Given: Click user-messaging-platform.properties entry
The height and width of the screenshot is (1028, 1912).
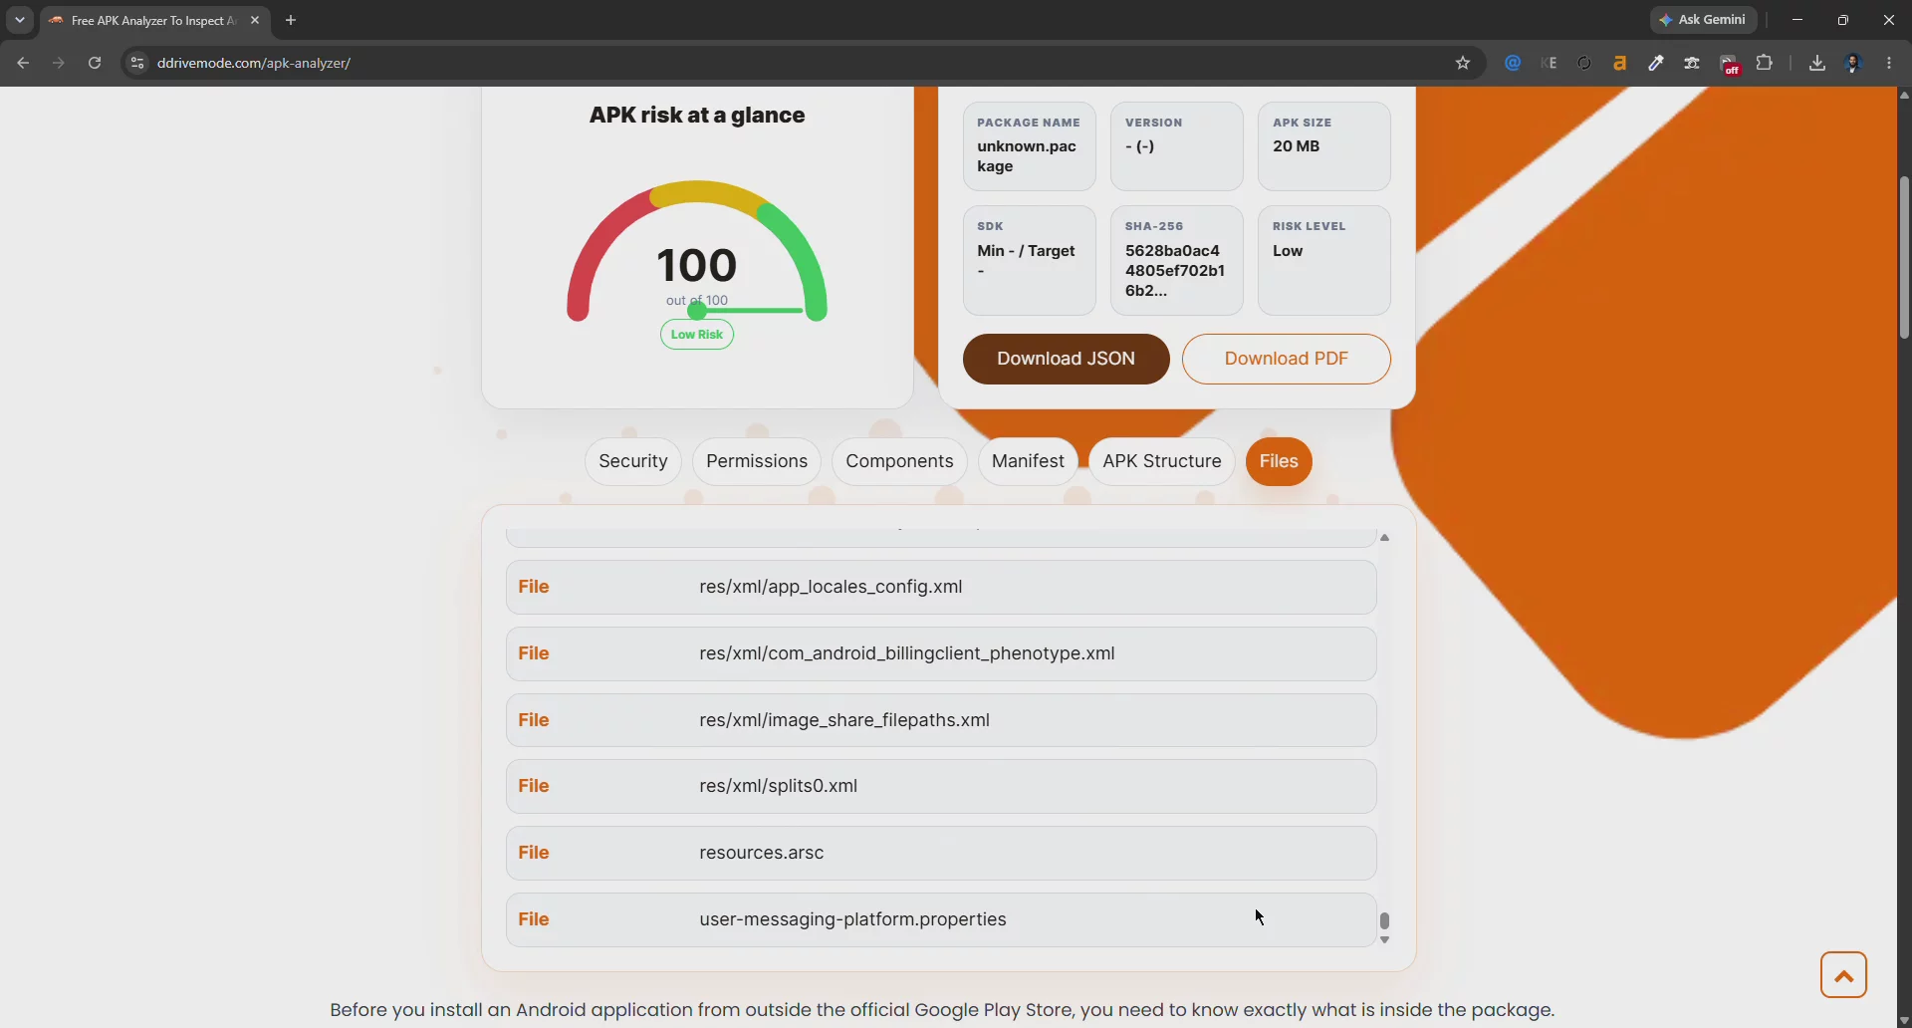Looking at the screenshot, I should click(x=941, y=919).
